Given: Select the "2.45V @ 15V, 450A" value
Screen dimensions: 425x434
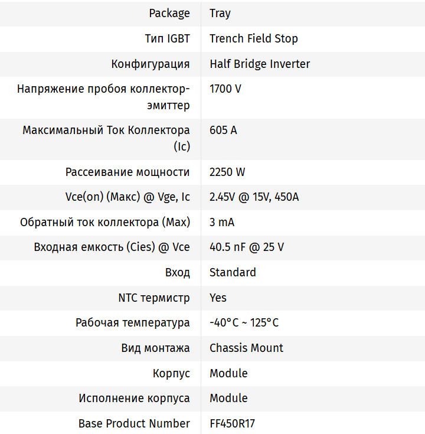Looking at the screenshot, I should pyautogui.click(x=254, y=197).
